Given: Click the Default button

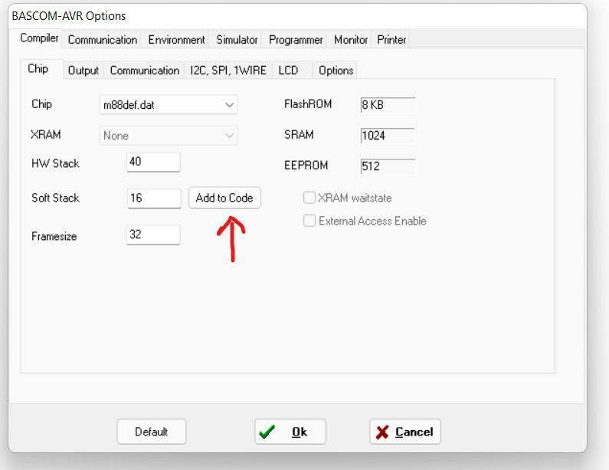Looking at the screenshot, I should pos(152,432).
